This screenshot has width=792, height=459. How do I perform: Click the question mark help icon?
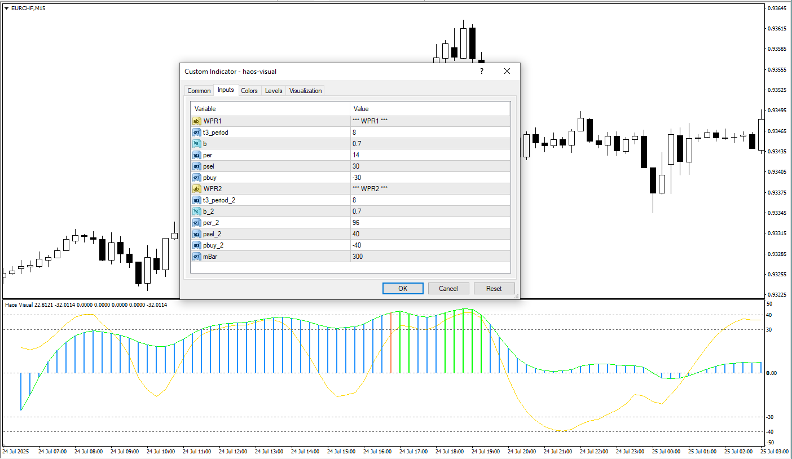(481, 71)
